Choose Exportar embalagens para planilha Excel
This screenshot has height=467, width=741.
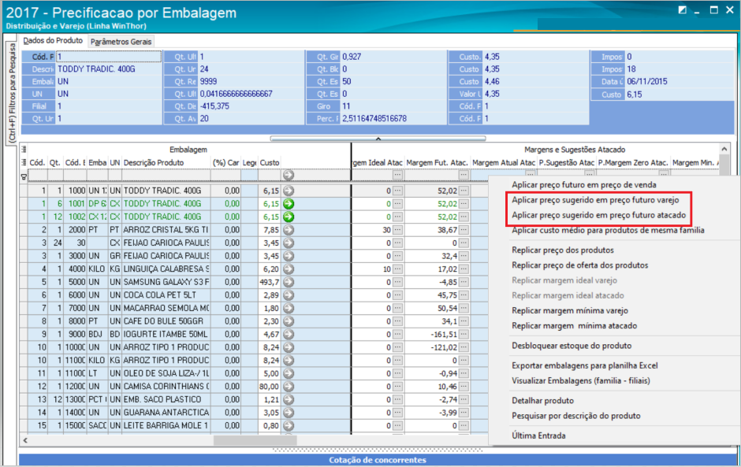[x=585, y=365]
